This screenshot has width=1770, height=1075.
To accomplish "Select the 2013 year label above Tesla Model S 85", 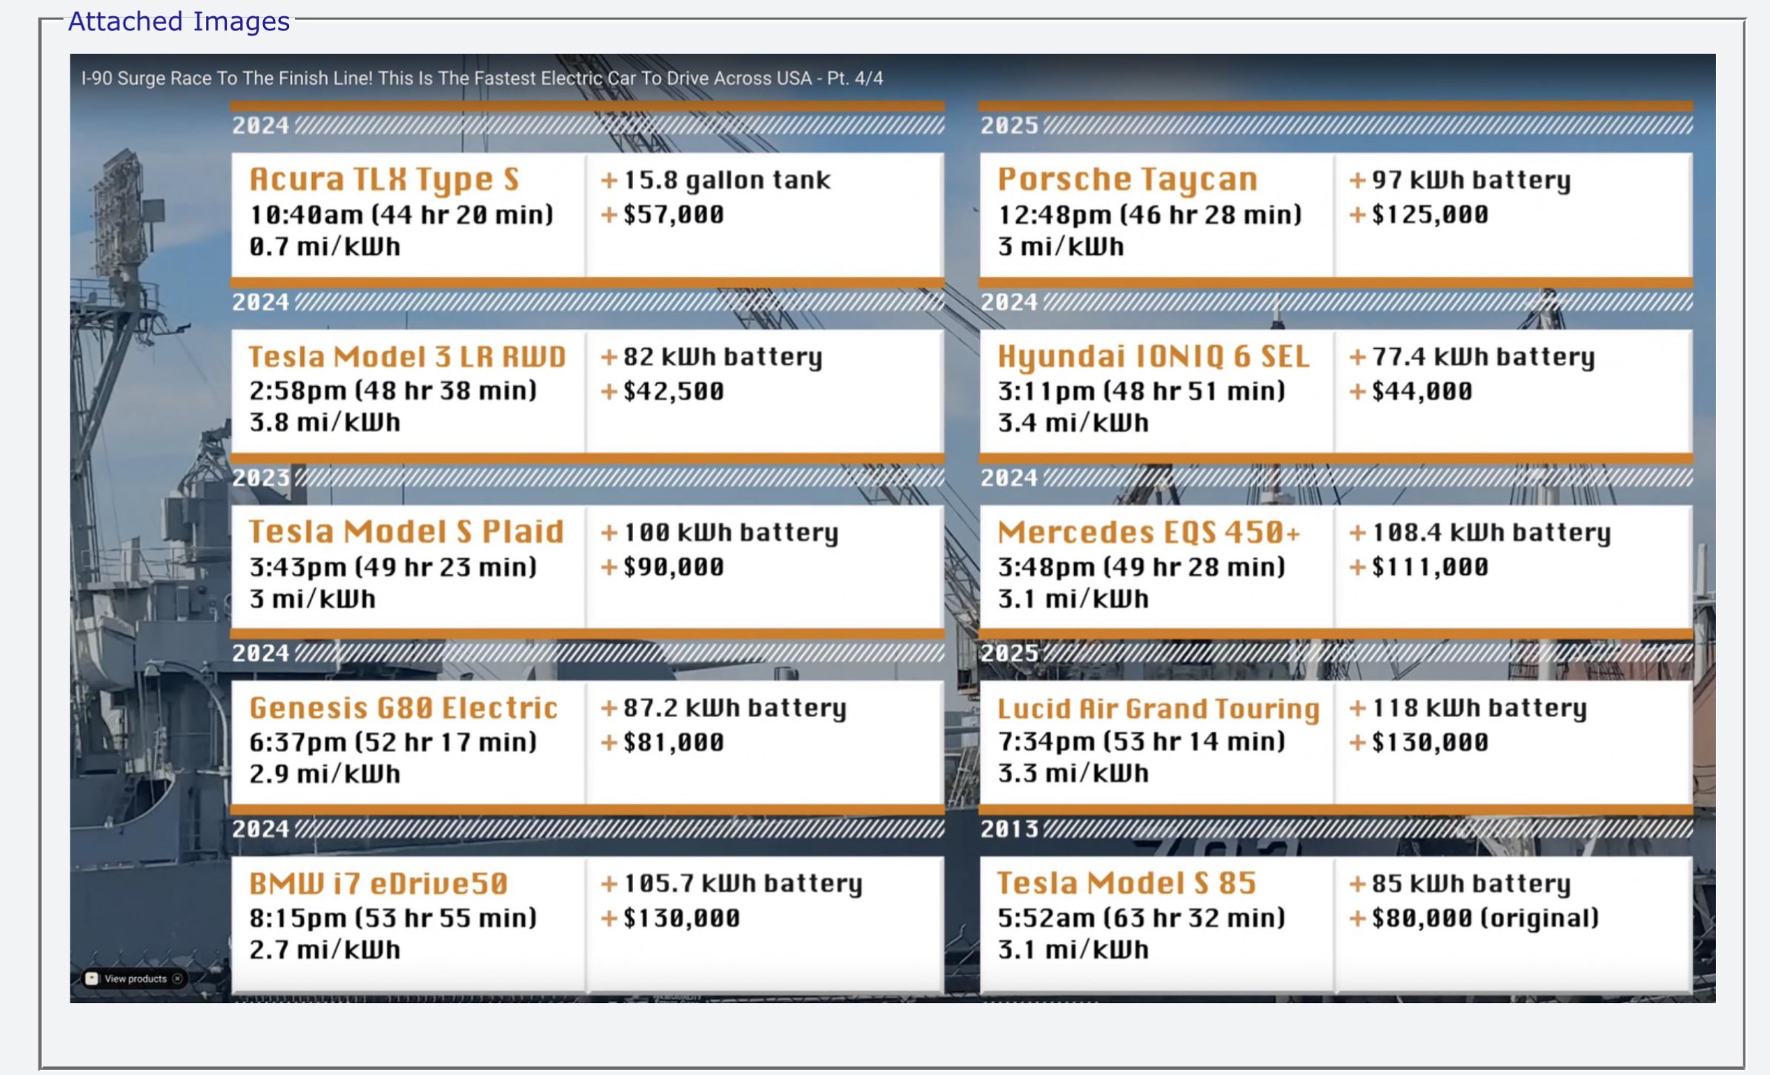I will click(1010, 828).
